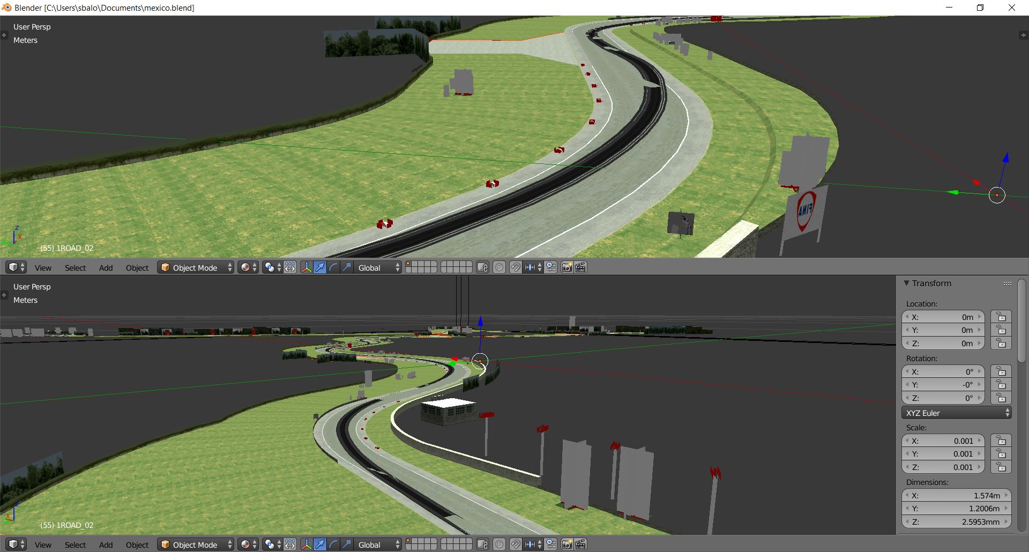Click Location Y field
1029x552 pixels.
point(943,330)
